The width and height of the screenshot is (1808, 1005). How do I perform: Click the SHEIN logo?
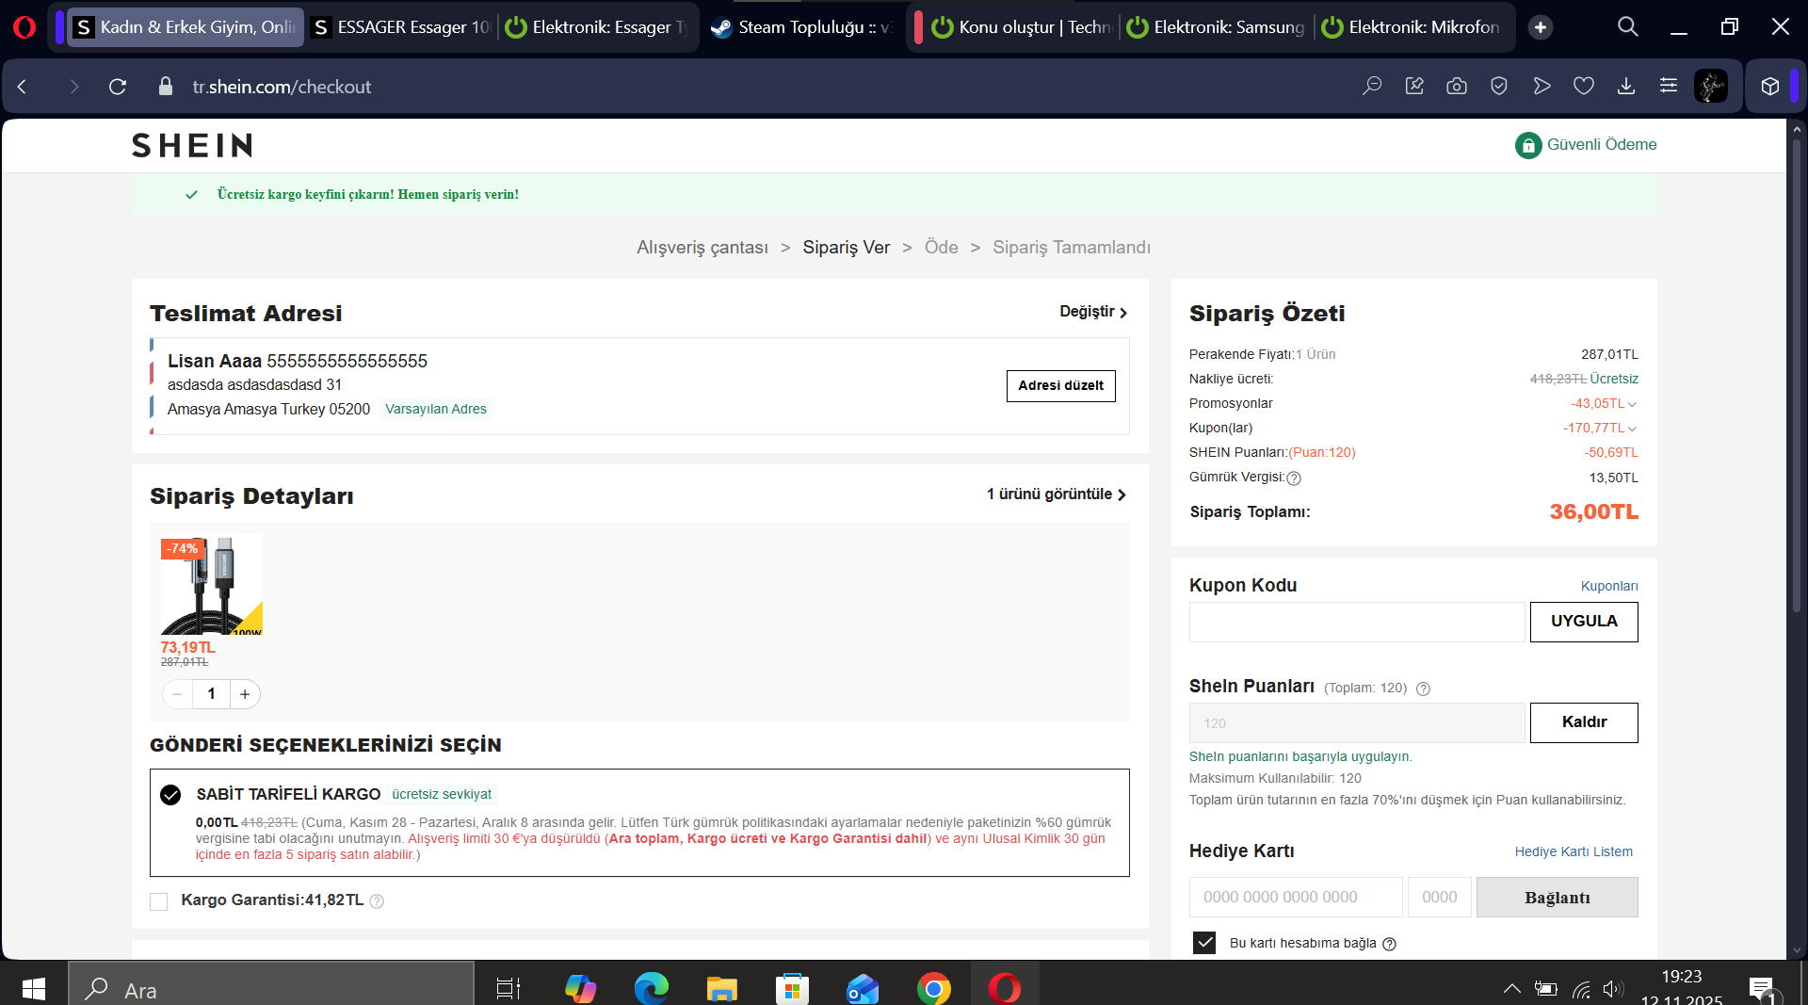coord(192,146)
